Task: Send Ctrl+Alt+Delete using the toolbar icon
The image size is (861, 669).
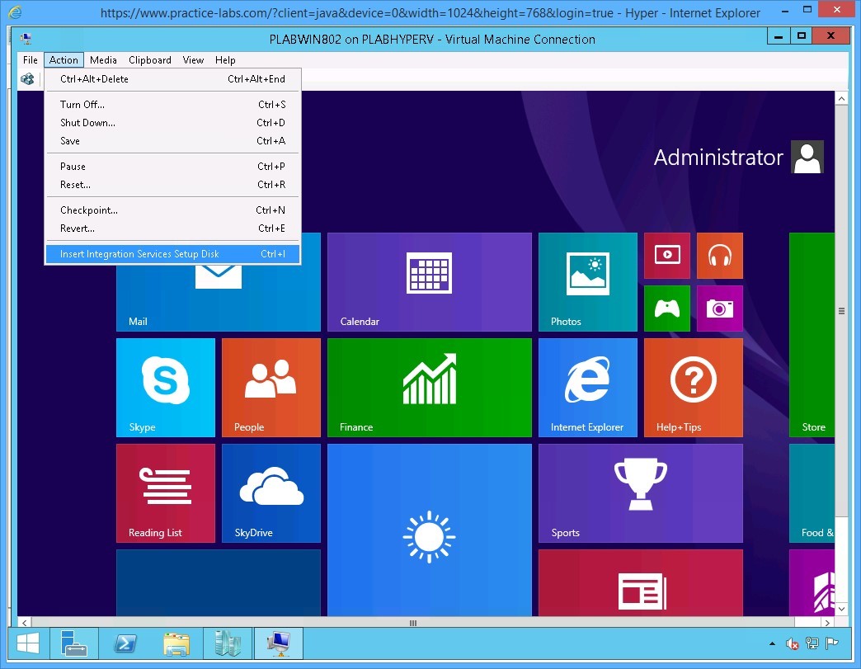Action: (27, 78)
